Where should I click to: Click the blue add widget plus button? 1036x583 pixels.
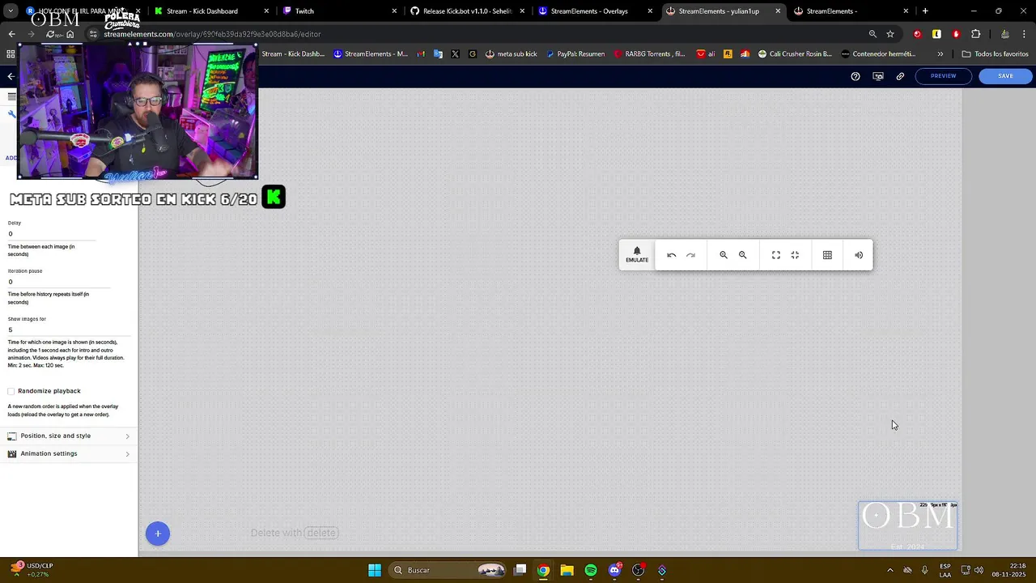[158, 534]
